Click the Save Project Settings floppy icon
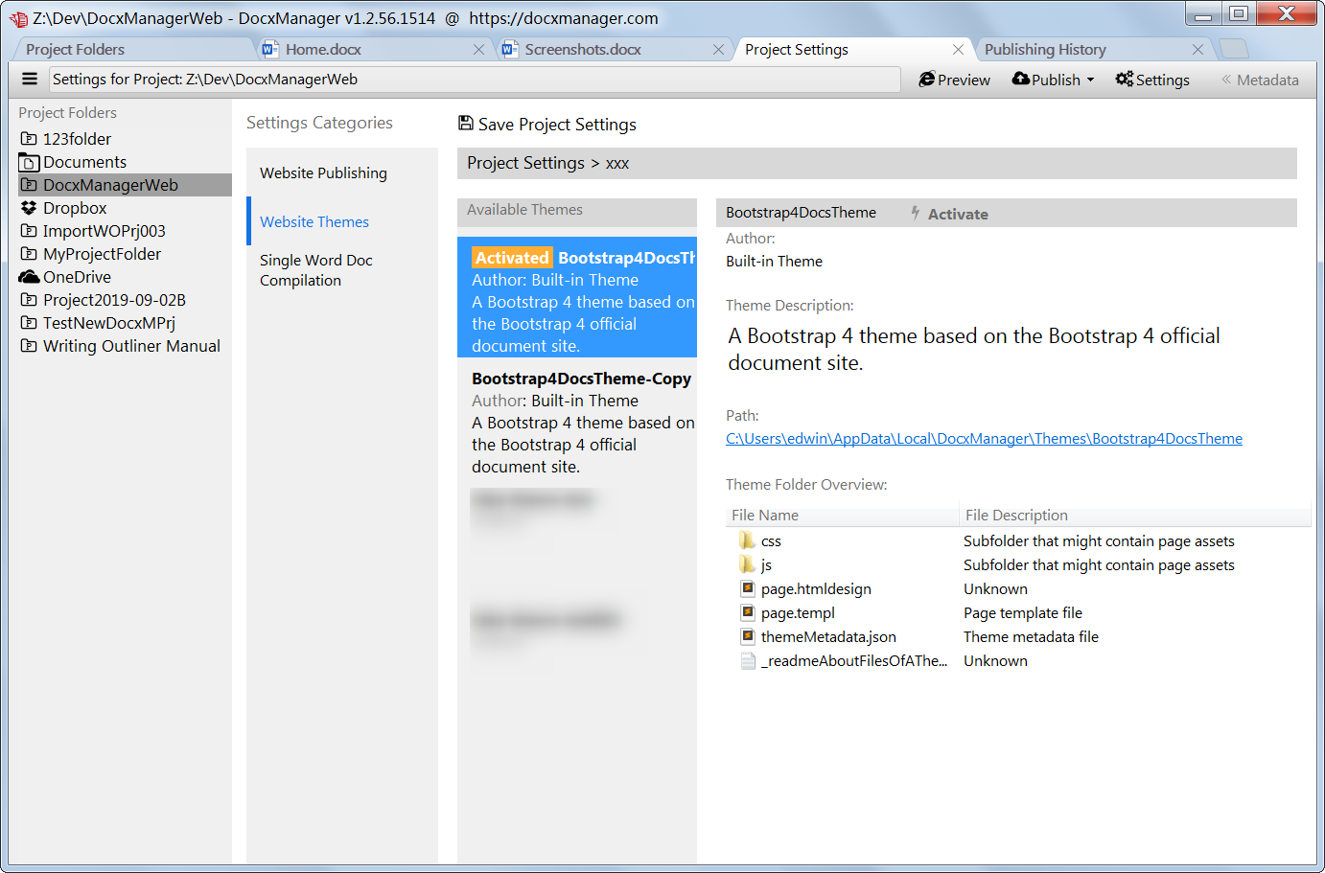This screenshot has width=1325, height=873. (x=466, y=123)
